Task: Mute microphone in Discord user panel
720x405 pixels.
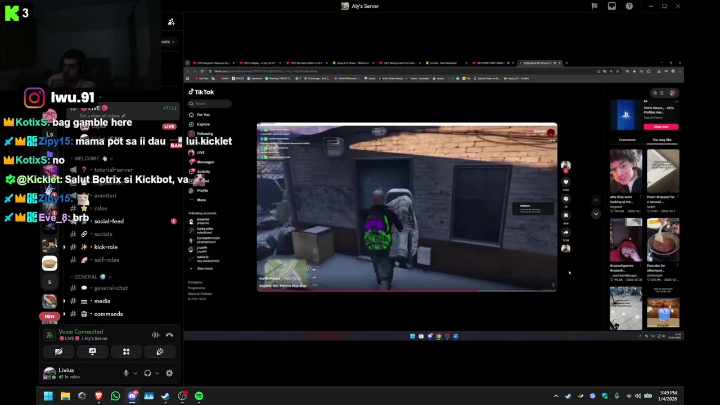Action: [x=126, y=373]
